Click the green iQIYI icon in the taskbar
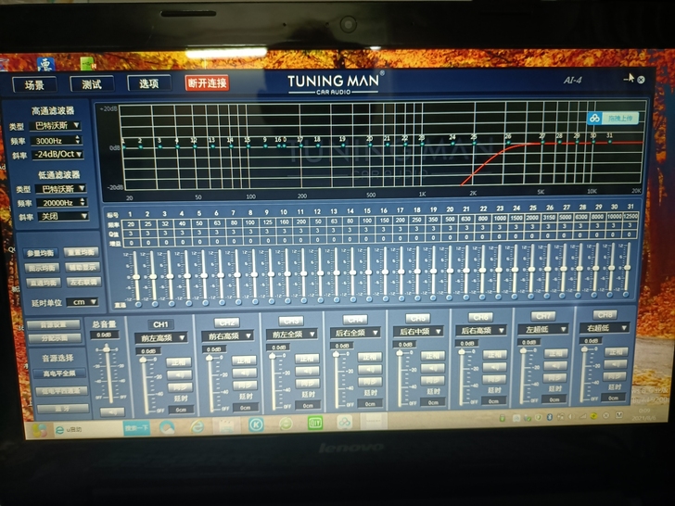Viewport: 675px width, 506px height. (x=314, y=423)
